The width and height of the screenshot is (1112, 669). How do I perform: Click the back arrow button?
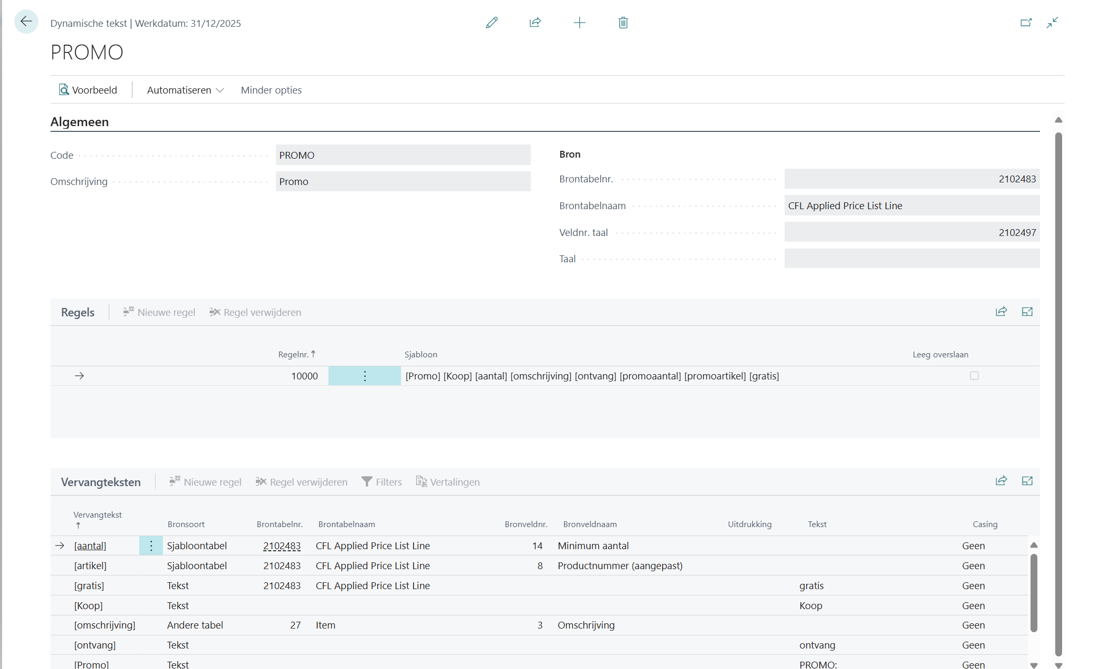pyautogui.click(x=26, y=22)
